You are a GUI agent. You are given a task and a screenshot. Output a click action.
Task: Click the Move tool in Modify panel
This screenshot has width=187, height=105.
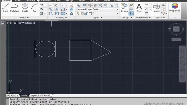(51, 5)
